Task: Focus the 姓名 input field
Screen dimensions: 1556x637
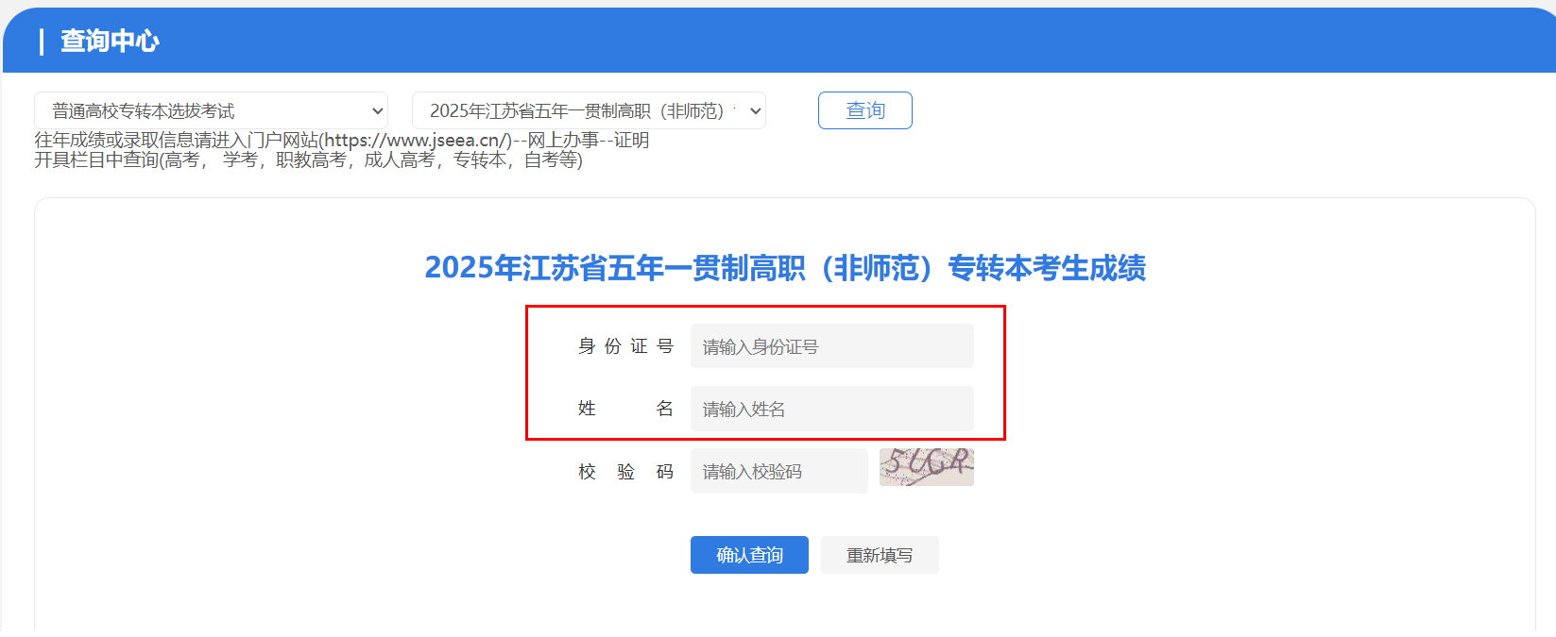Action: [831, 409]
